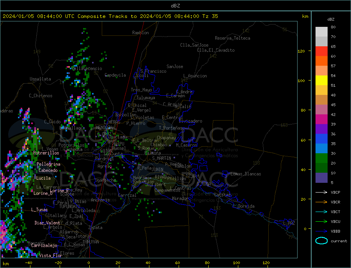This screenshot has height=268, width=351.
Task: Click the white VBCP arrow legend icon
Action: pos(321,192)
